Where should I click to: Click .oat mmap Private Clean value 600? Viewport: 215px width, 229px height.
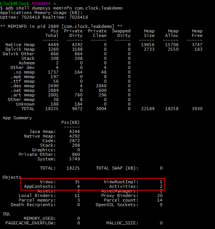102,90
